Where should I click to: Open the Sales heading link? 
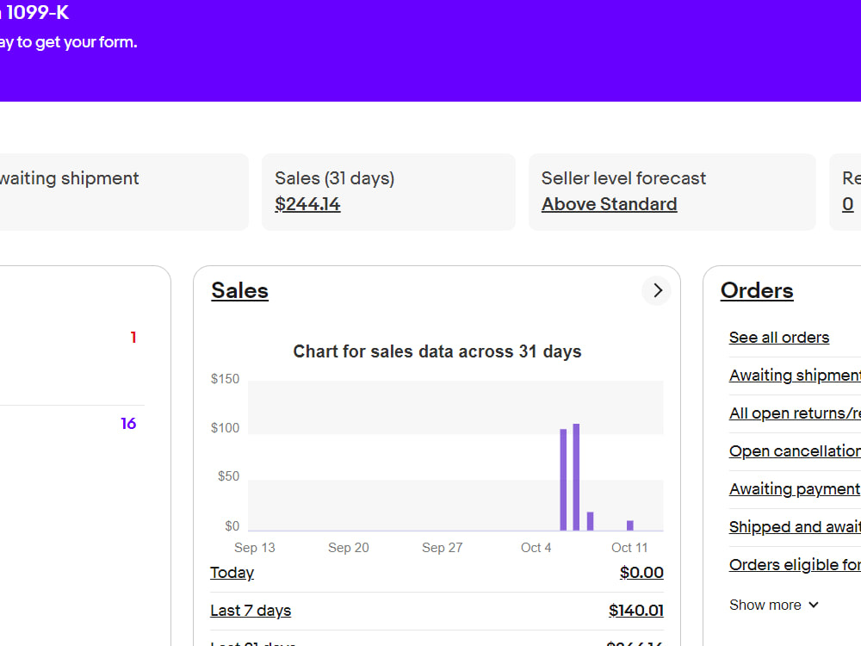240,290
